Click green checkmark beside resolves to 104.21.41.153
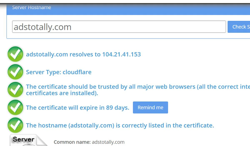Screen dimensions: 250x146 [16, 54]
